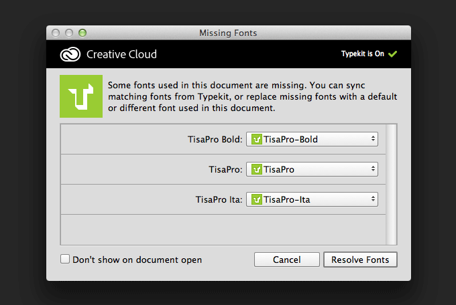456x305 pixels.
Task: Click the large green Typekit icon
Action: click(81, 96)
